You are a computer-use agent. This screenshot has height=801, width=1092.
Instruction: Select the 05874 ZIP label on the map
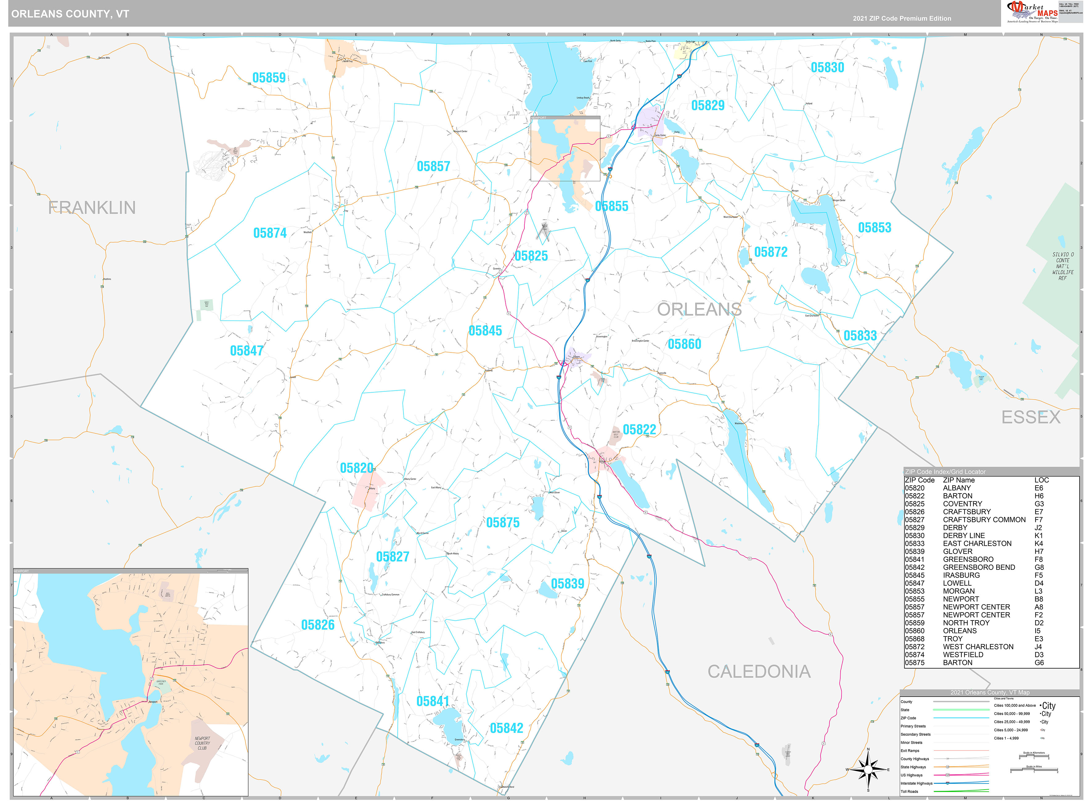pyautogui.click(x=270, y=233)
